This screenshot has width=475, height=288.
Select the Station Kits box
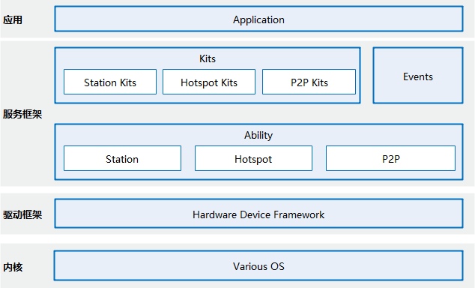pyautogui.click(x=110, y=82)
